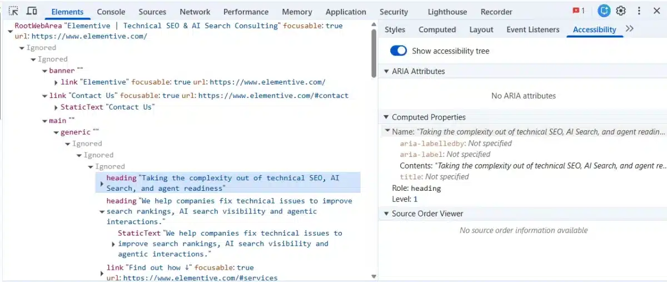Viewport: 667px width, 282px height.
Task: Expand the link "Find out how" arrow
Action: point(102,273)
